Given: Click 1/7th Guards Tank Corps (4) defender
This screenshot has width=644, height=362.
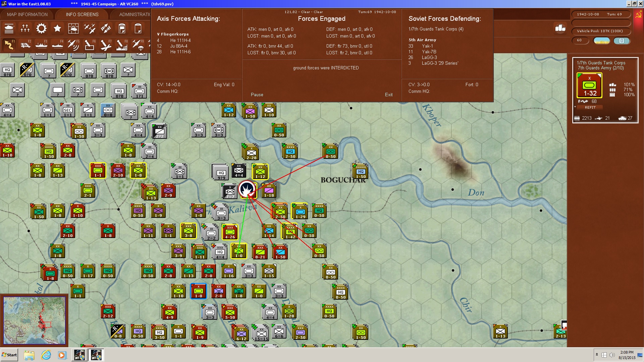Looking at the screenshot, I should pyautogui.click(x=436, y=29).
